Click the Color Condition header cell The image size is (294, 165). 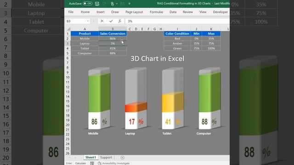(177, 33)
